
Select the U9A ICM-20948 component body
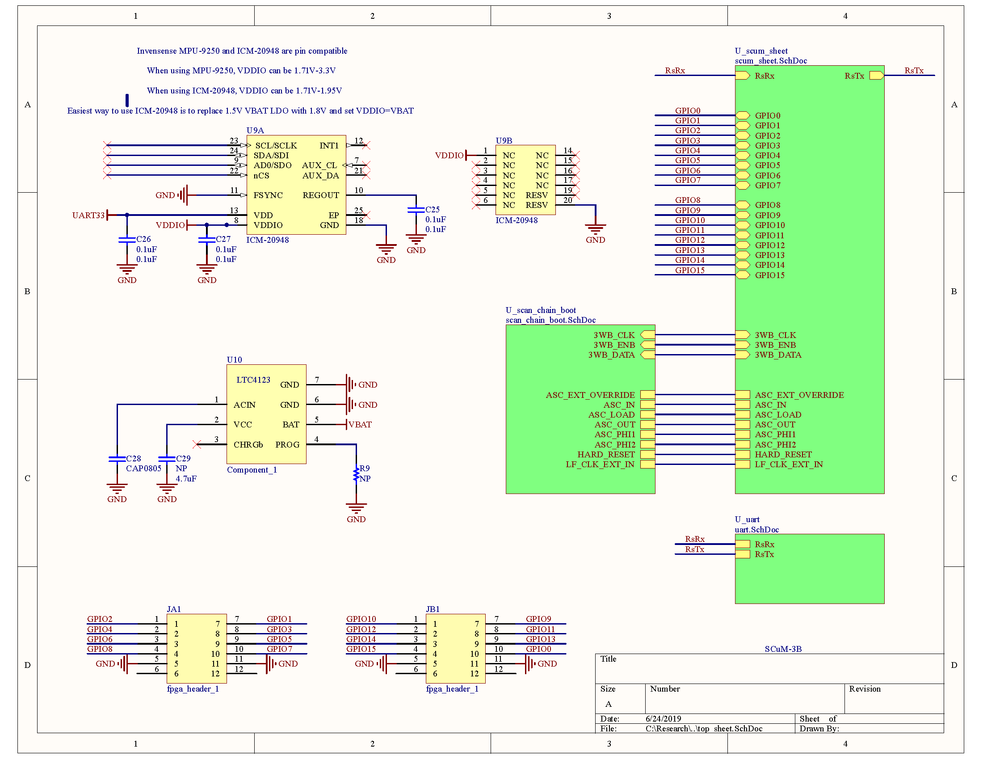296,185
